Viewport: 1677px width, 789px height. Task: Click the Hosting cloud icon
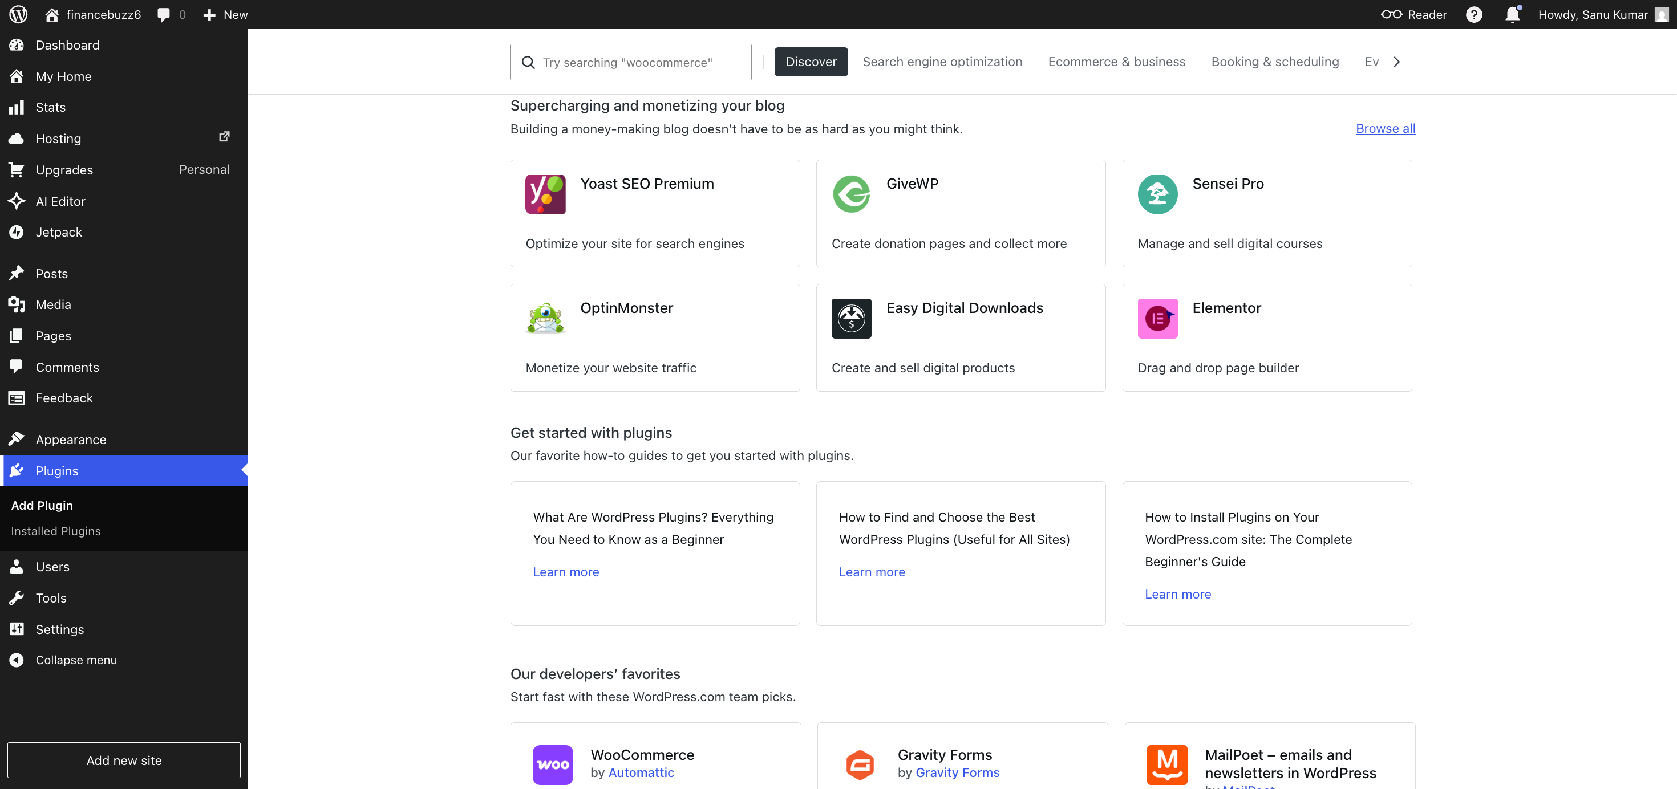tap(17, 139)
